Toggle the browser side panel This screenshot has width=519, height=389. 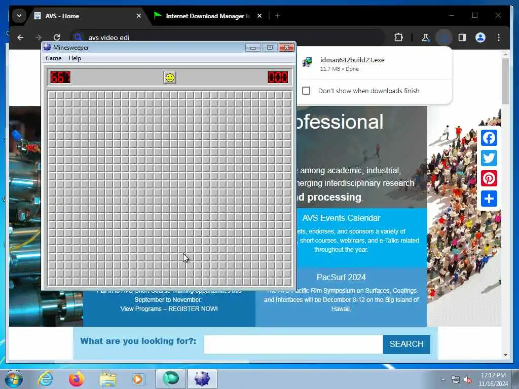[x=462, y=37]
